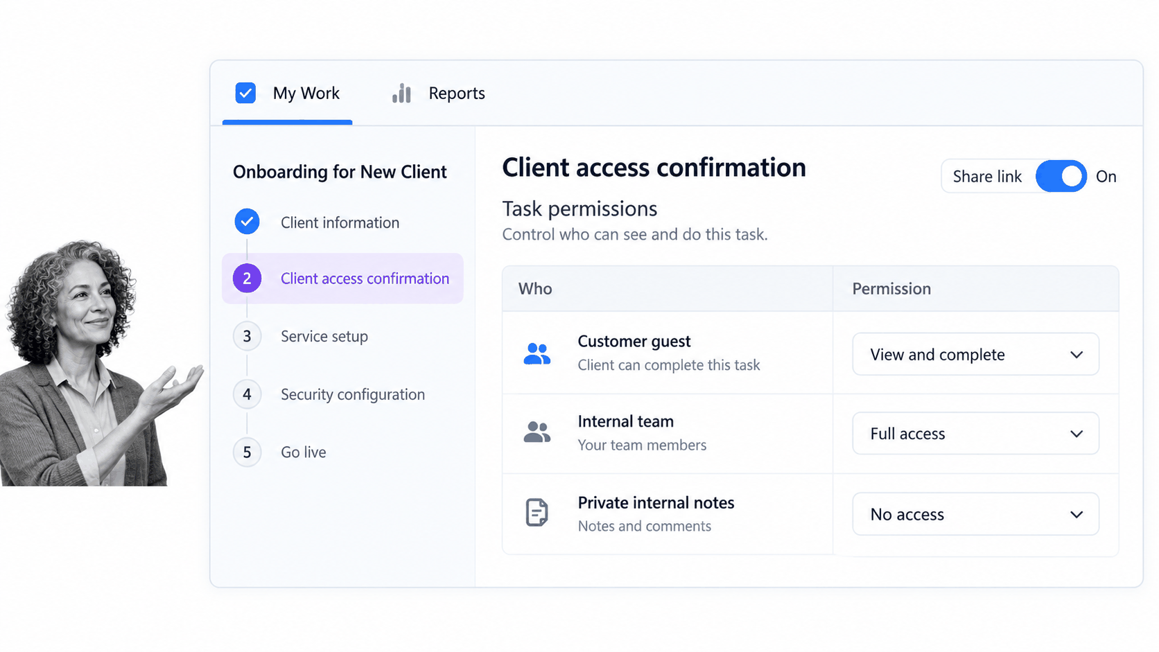This screenshot has width=1159, height=652.
Task: Click the 'Your team members' description
Action: (x=642, y=445)
